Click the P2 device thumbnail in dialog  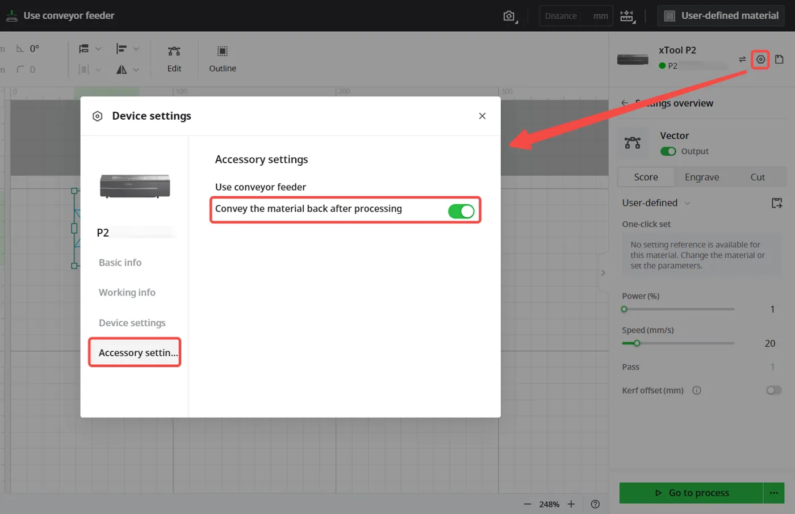(135, 186)
